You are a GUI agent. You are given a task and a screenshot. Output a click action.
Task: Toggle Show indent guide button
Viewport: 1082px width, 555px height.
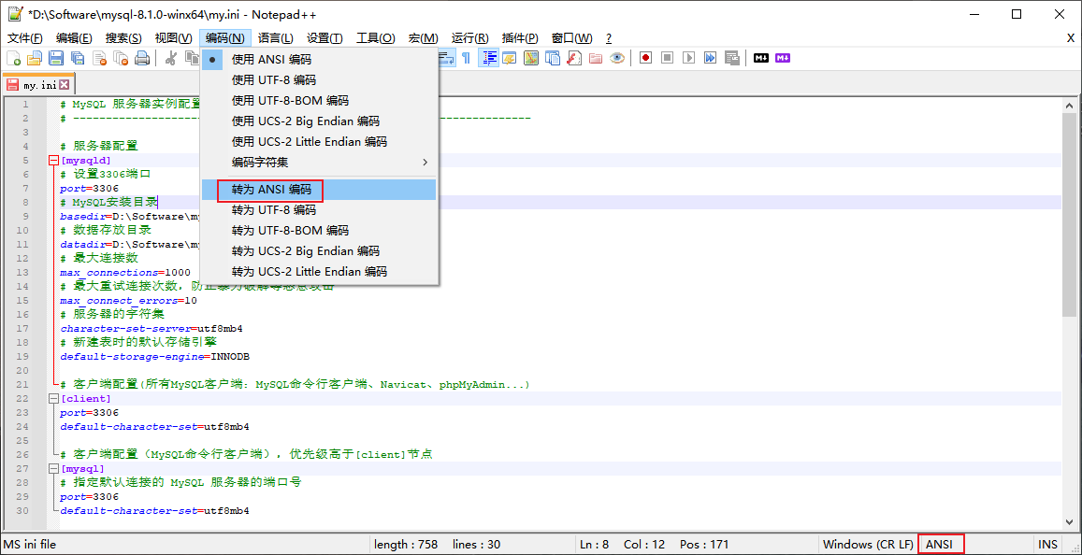488,58
